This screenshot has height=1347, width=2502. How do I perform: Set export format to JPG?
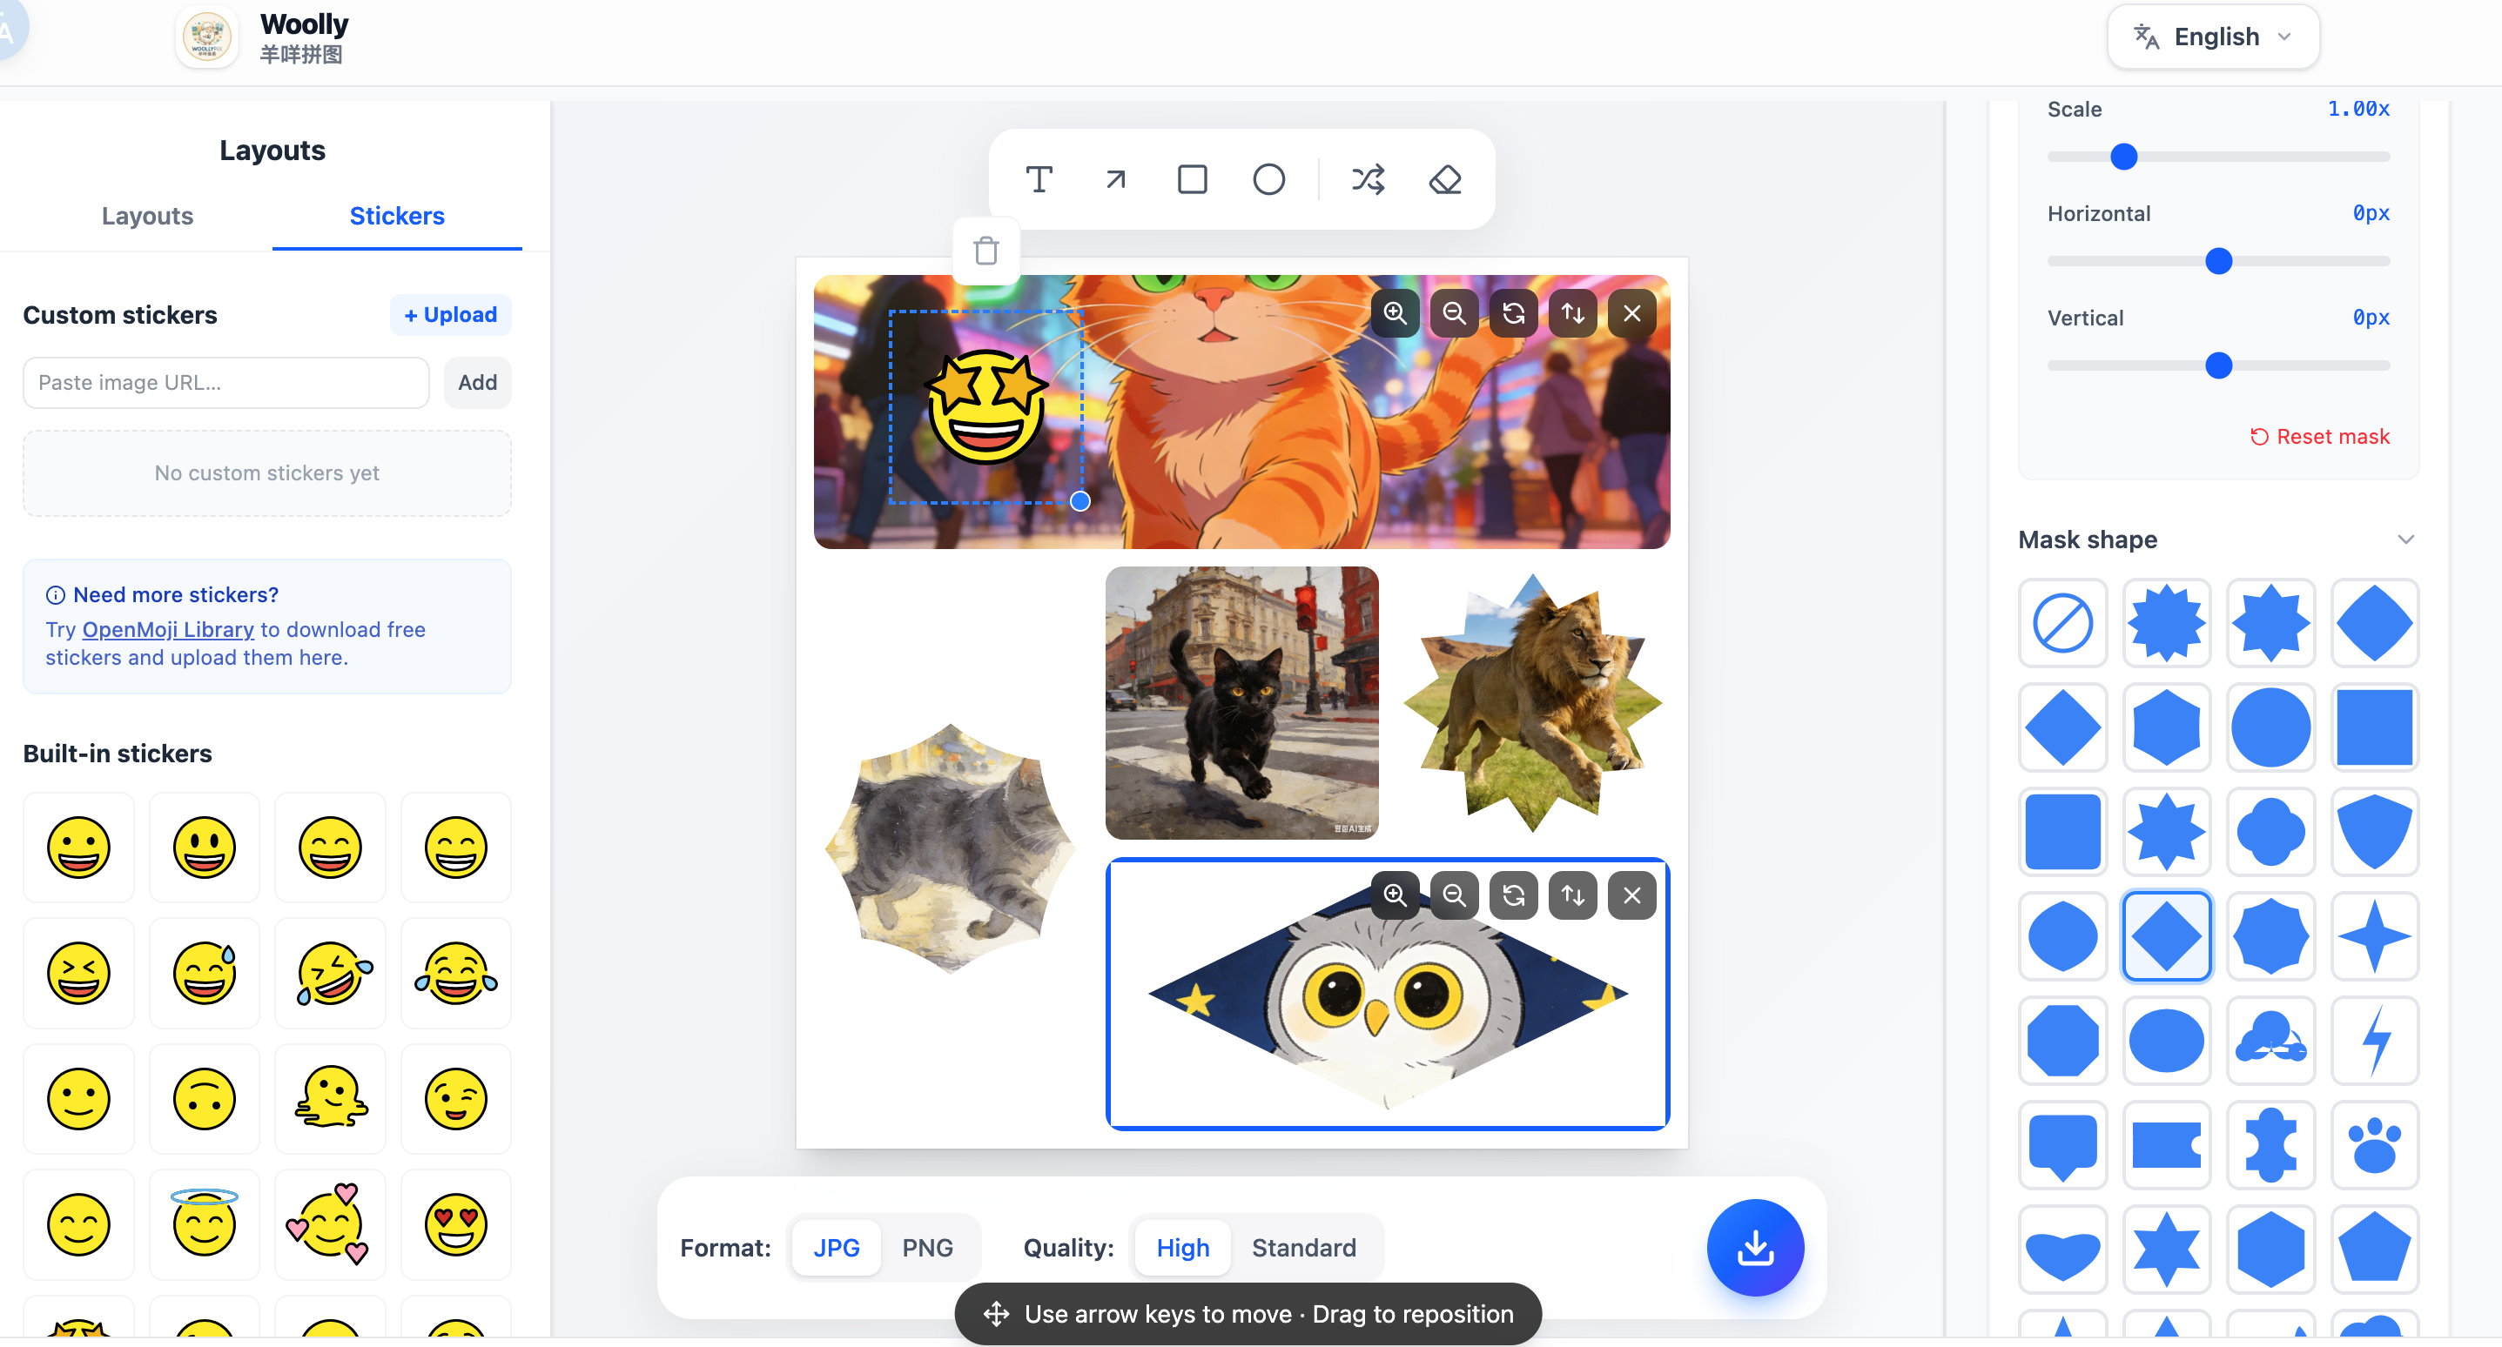click(x=835, y=1247)
